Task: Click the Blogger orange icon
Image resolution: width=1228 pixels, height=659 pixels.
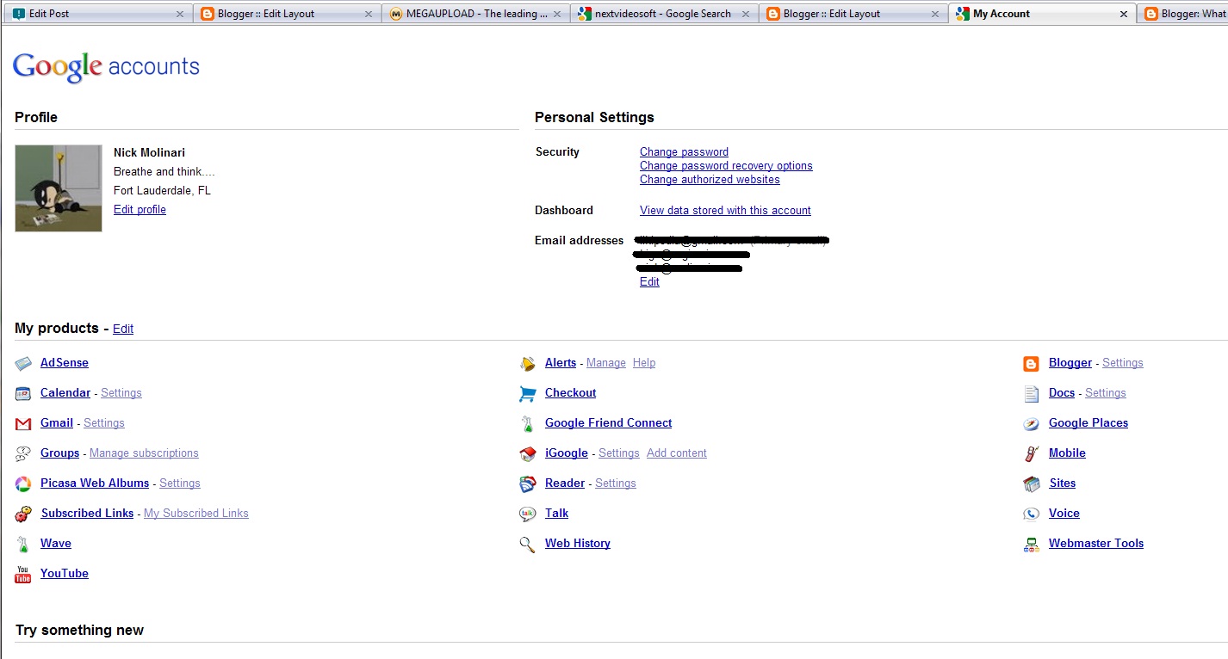Action: [x=1031, y=364]
